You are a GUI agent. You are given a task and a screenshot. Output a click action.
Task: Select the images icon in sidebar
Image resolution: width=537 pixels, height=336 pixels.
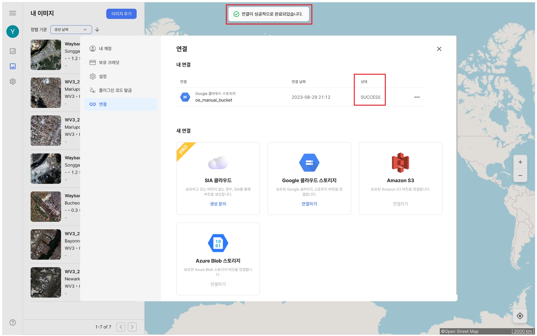coord(13,66)
